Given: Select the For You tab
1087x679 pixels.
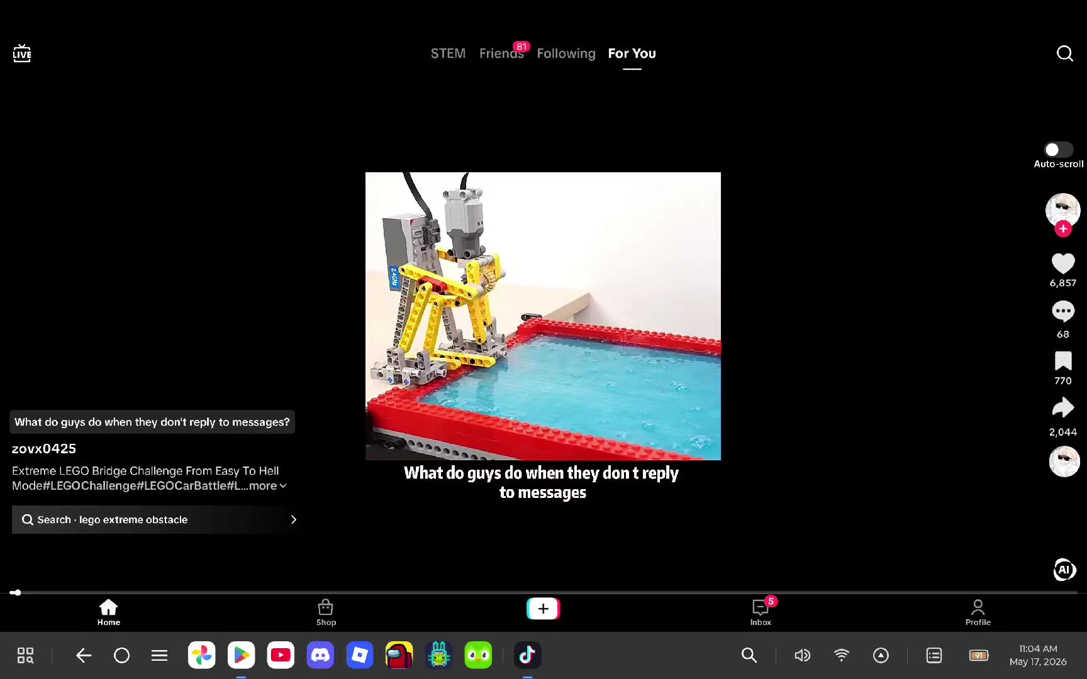Looking at the screenshot, I should click(632, 53).
